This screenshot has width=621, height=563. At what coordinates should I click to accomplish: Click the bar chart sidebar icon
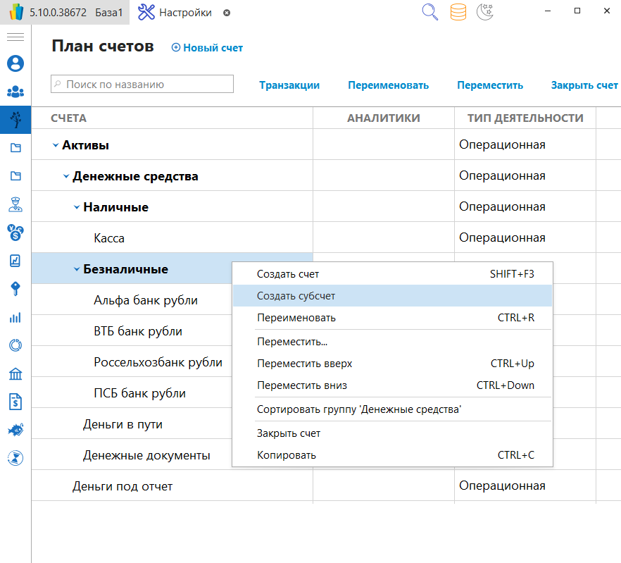(15, 317)
